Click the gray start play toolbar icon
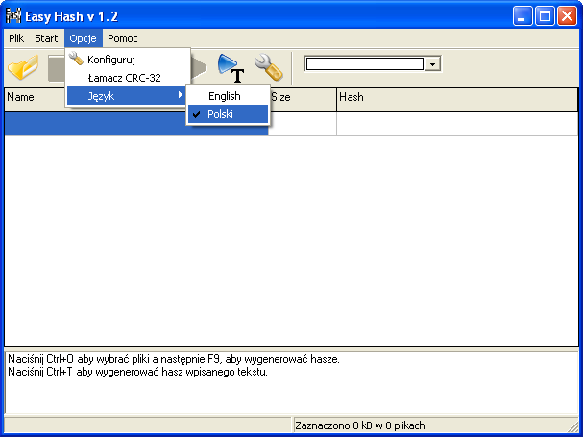Screen dimensions: 583x437 click(x=199, y=67)
